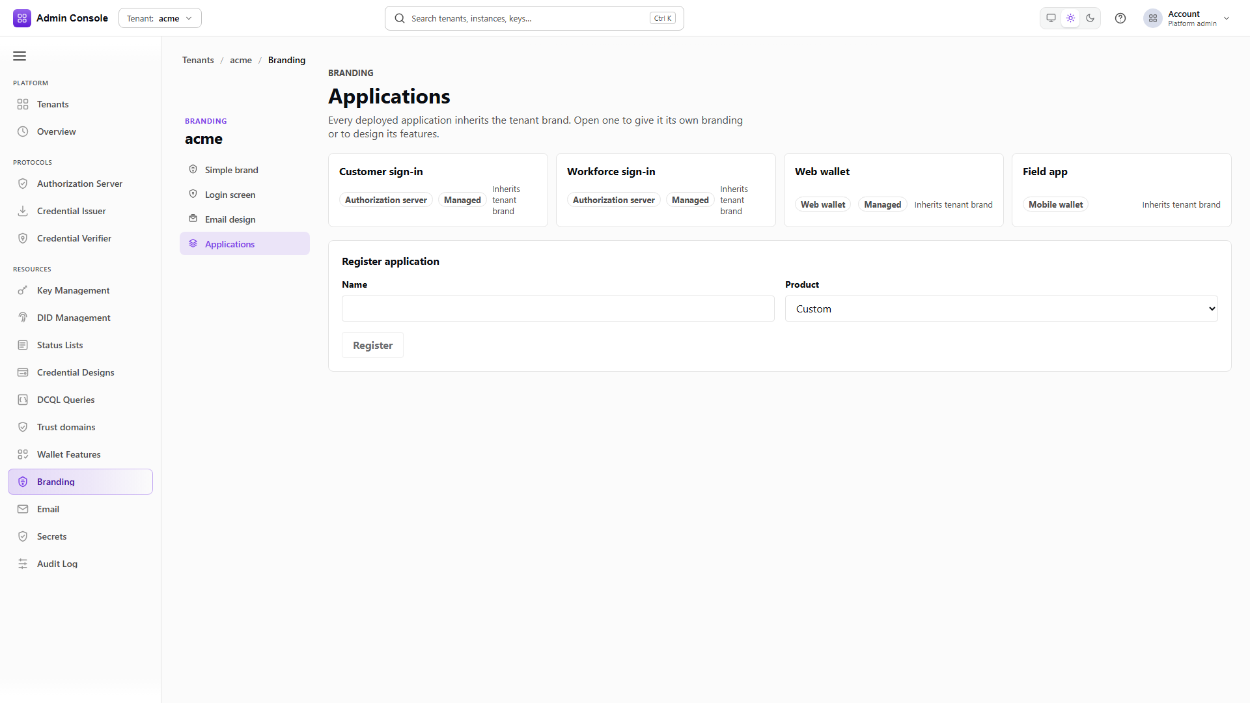Go to Audit Log page

(81, 564)
